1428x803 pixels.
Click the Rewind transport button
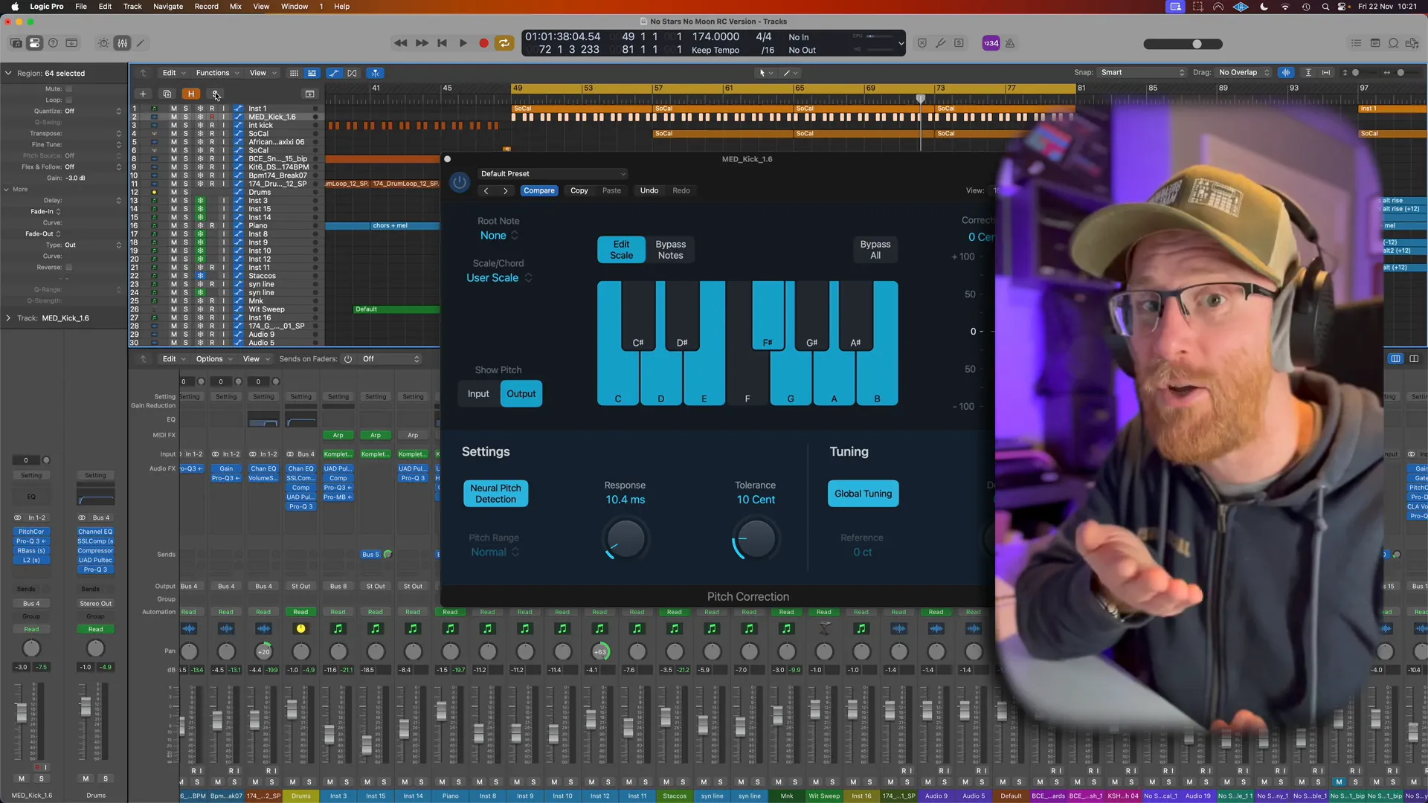click(400, 43)
